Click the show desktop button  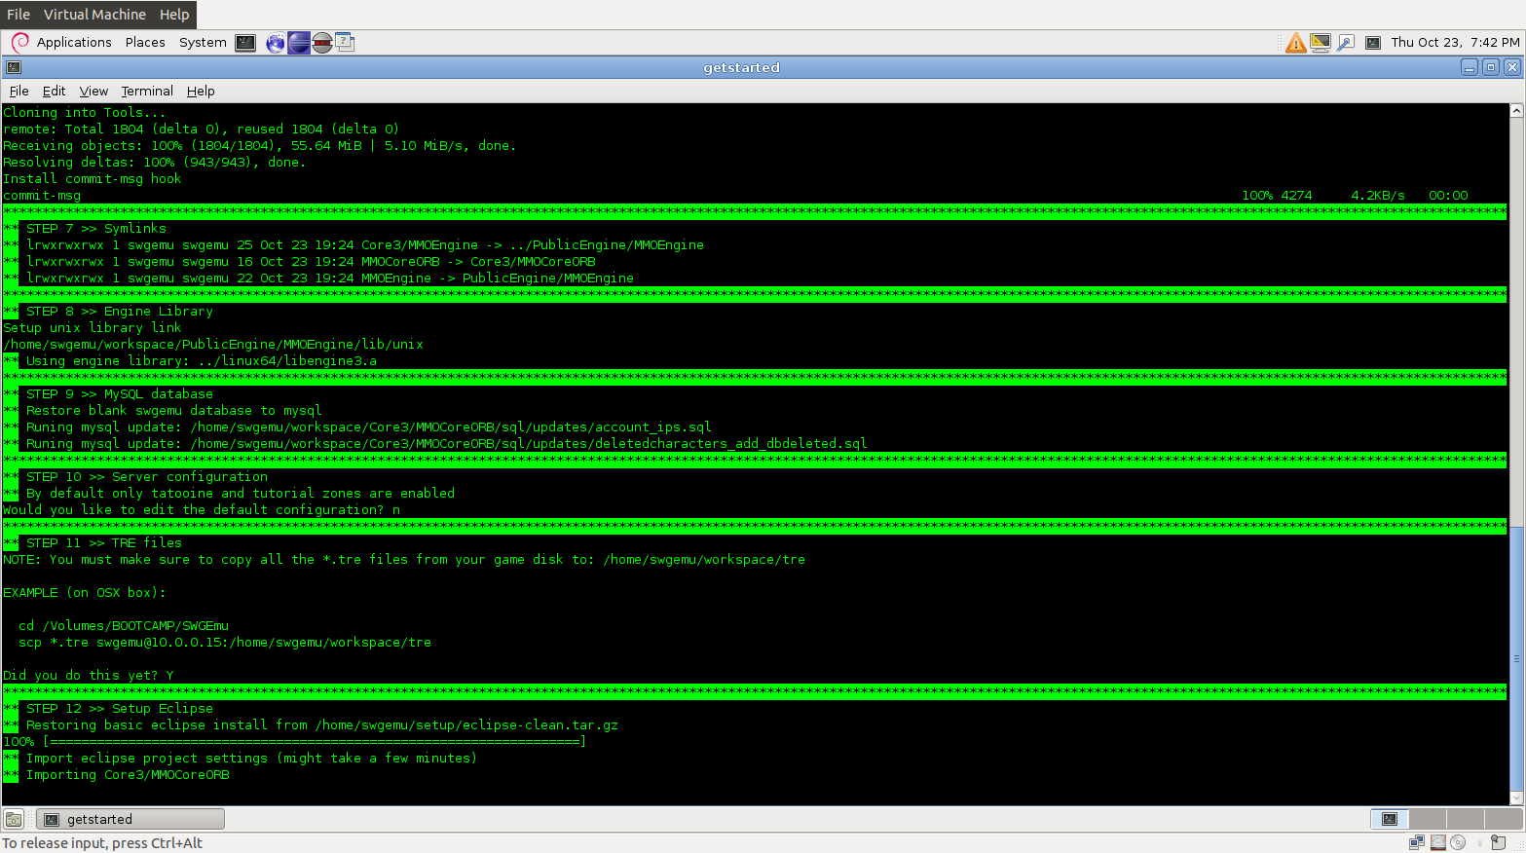(14, 819)
